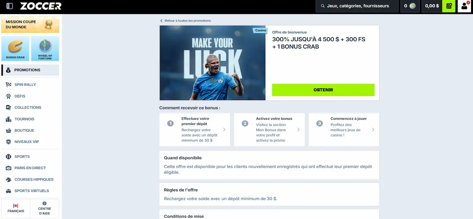Open Wheel of Fortune tile
This screenshot has height=219, width=473.
point(45,49)
